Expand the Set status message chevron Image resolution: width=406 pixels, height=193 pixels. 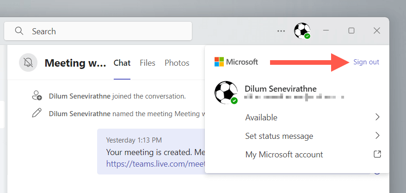coord(377,136)
